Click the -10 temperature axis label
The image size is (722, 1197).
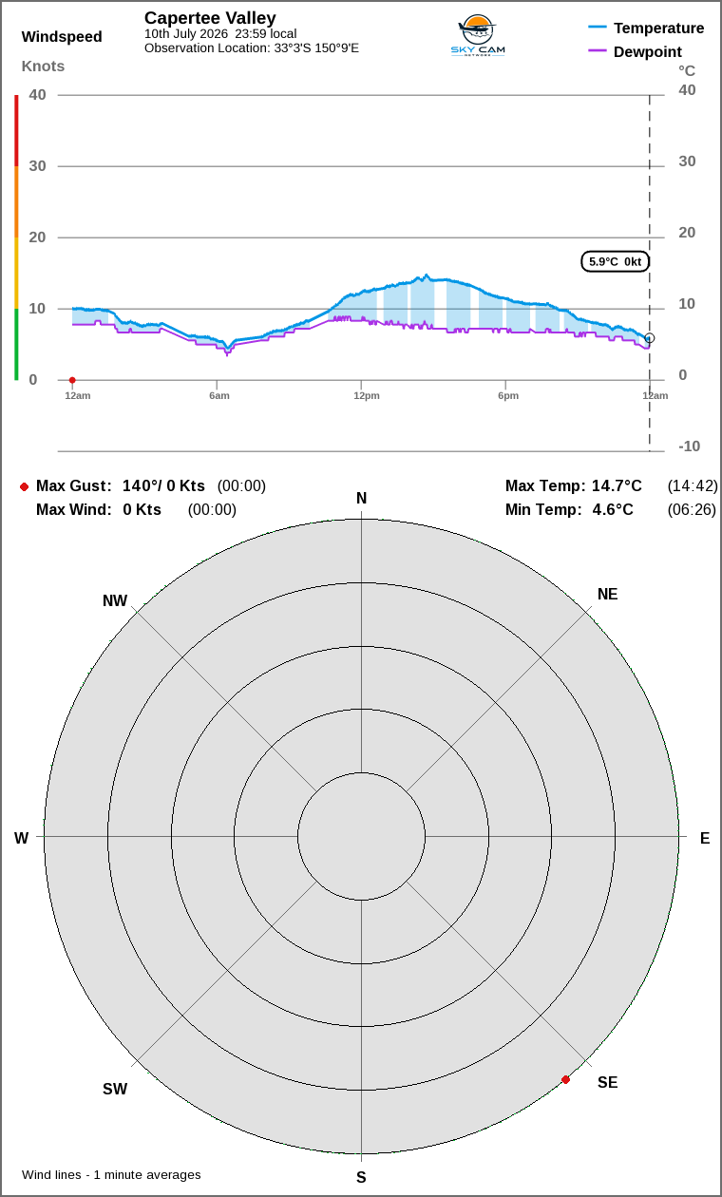point(689,446)
